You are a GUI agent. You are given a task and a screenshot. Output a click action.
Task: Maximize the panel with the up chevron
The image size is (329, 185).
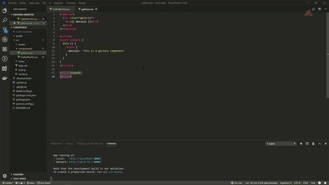(319, 144)
